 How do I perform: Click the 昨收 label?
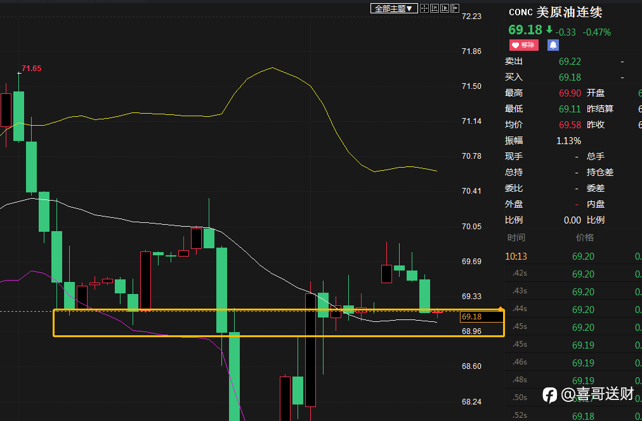point(596,124)
